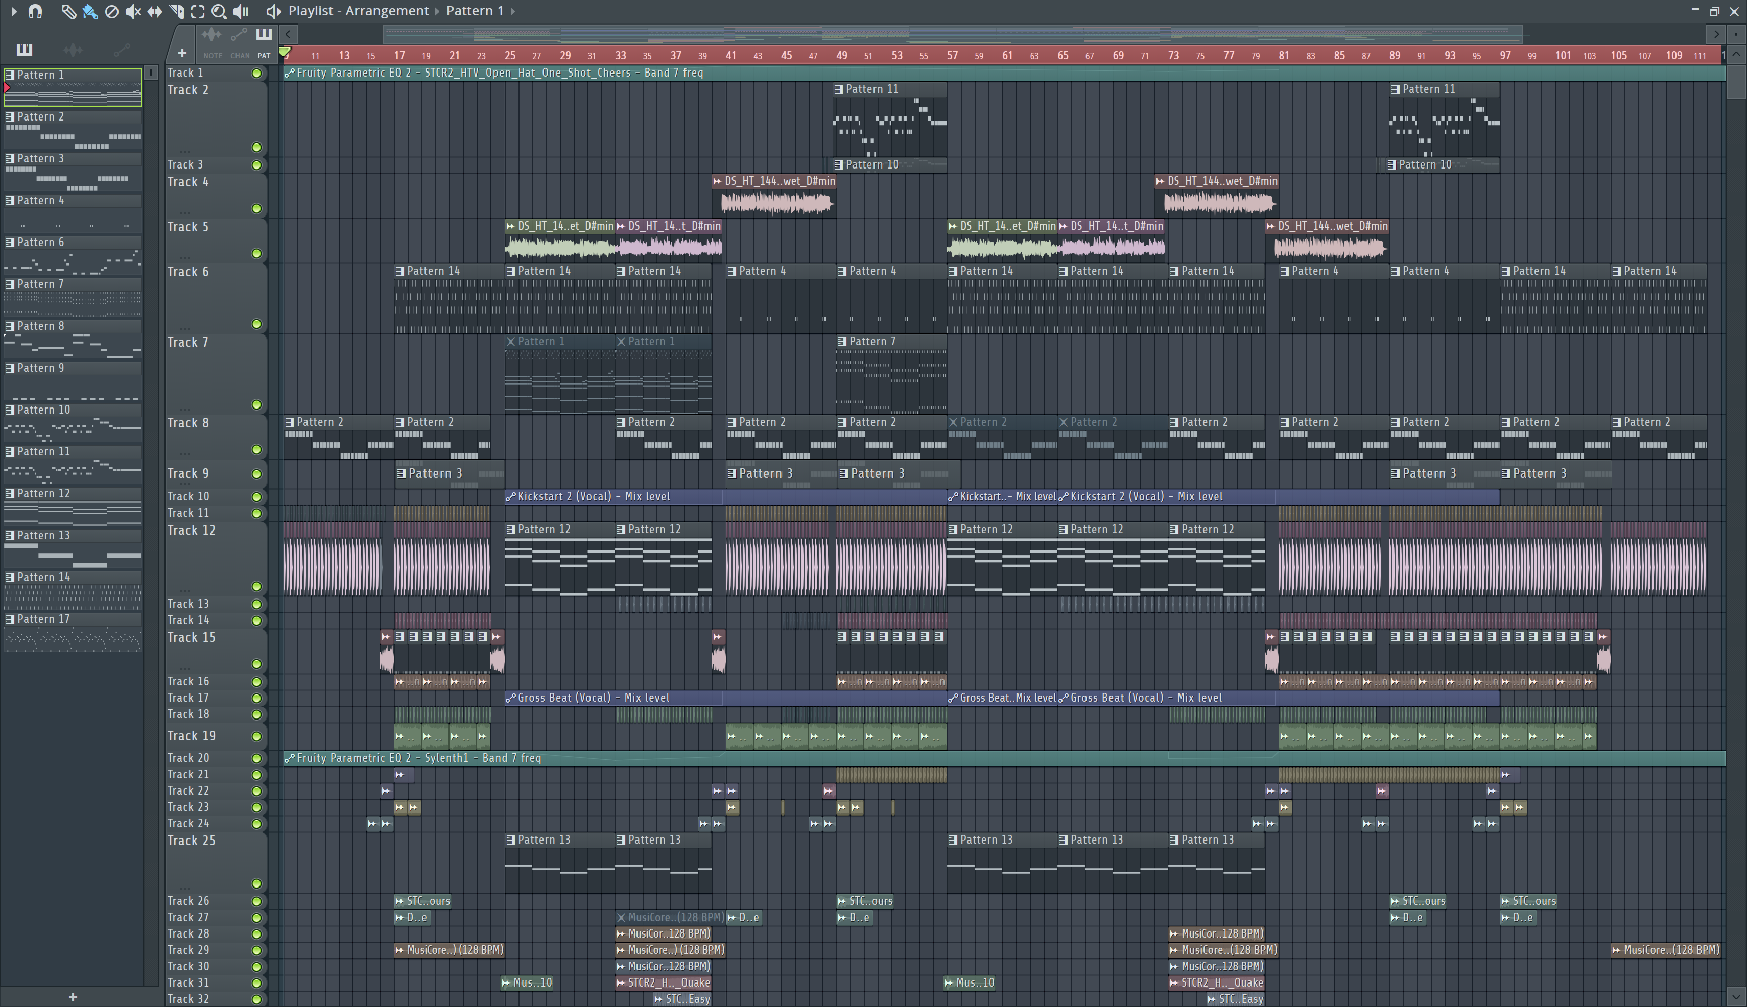Select the Draw pencil tool
Screen dimensions: 1747x1007
[68, 11]
